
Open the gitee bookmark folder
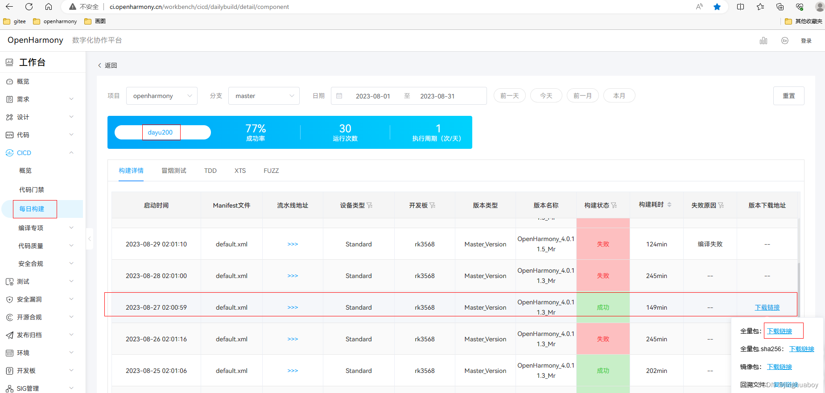(x=15, y=21)
